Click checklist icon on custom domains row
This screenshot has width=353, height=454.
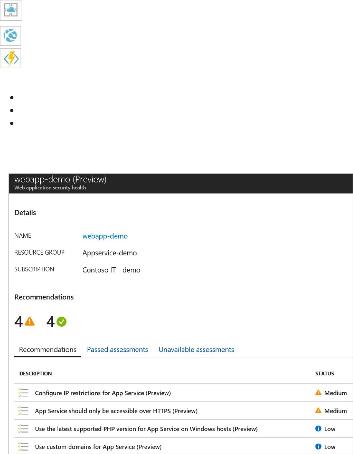pos(23,447)
